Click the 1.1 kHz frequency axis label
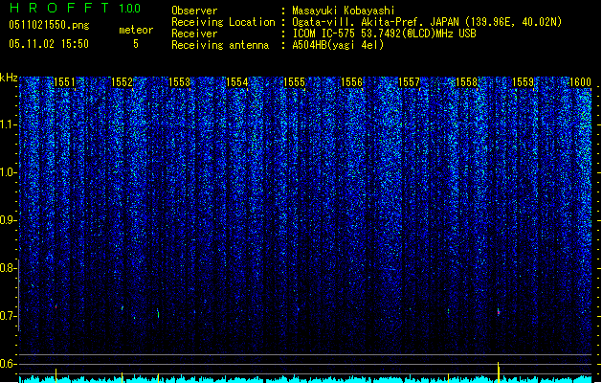Viewport: 602px width, 383px height. pos(8,124)
